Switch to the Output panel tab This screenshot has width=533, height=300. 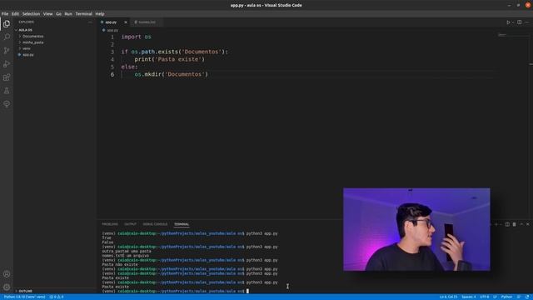point(130,224)
